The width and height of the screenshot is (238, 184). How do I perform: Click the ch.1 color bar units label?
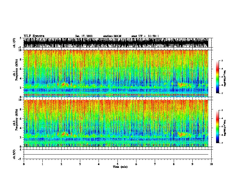(x=225, y=78)
